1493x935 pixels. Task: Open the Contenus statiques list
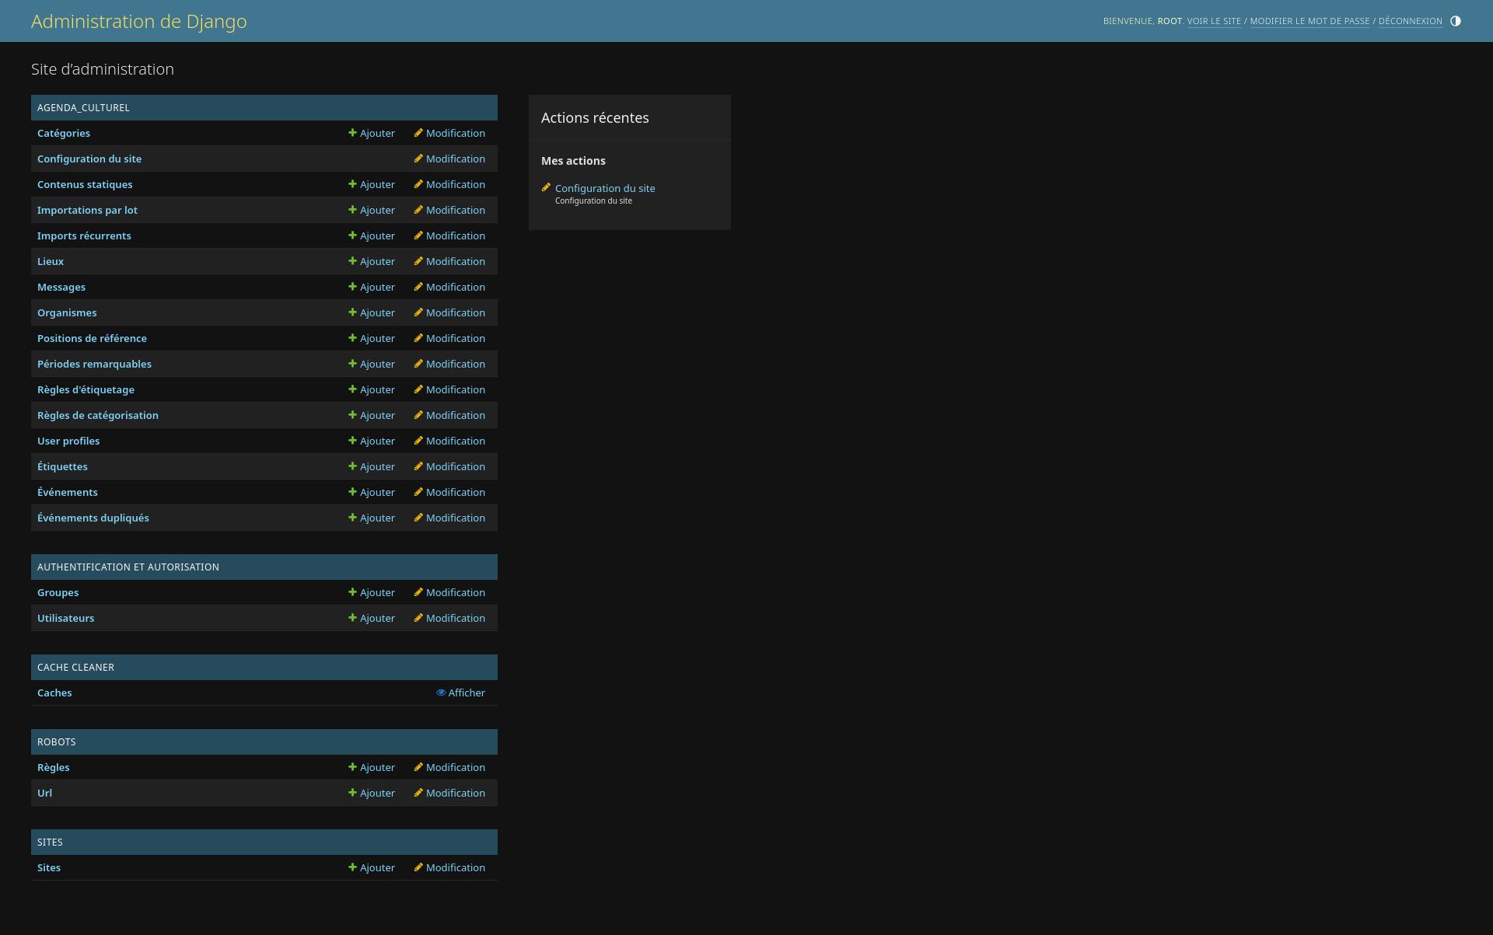[x=85, y=185]
